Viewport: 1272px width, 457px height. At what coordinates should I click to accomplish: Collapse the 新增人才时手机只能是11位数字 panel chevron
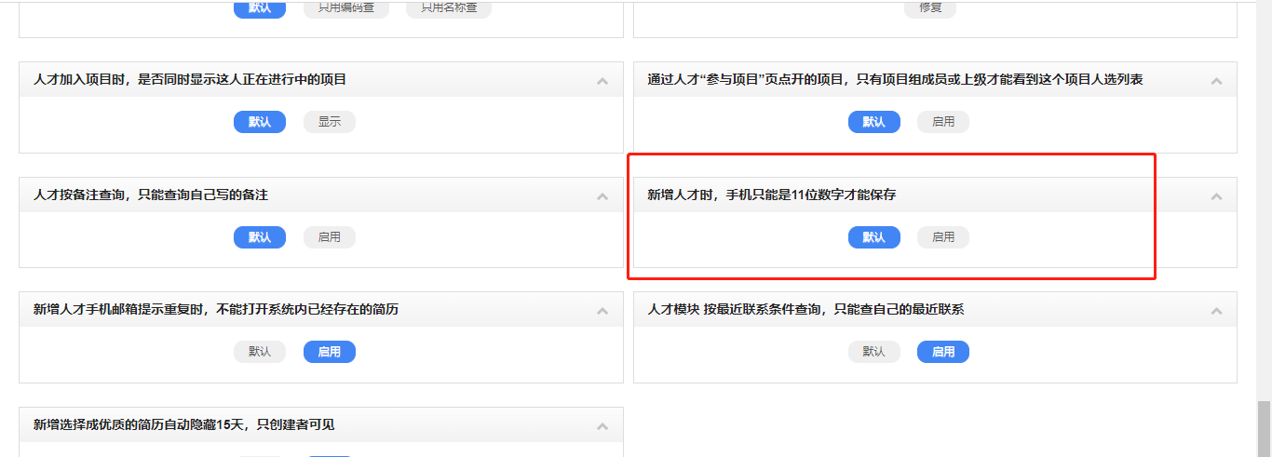tap(1216, 196)
